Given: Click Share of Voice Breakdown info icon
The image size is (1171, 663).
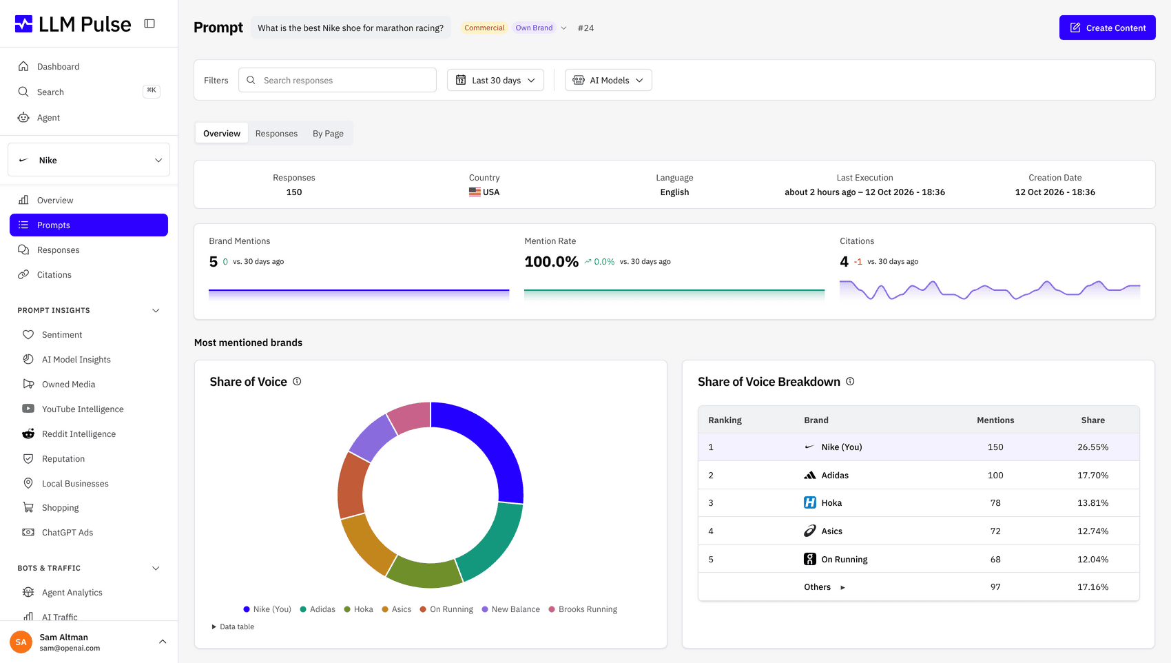Looking at the screenshot, I should point(850,381).
